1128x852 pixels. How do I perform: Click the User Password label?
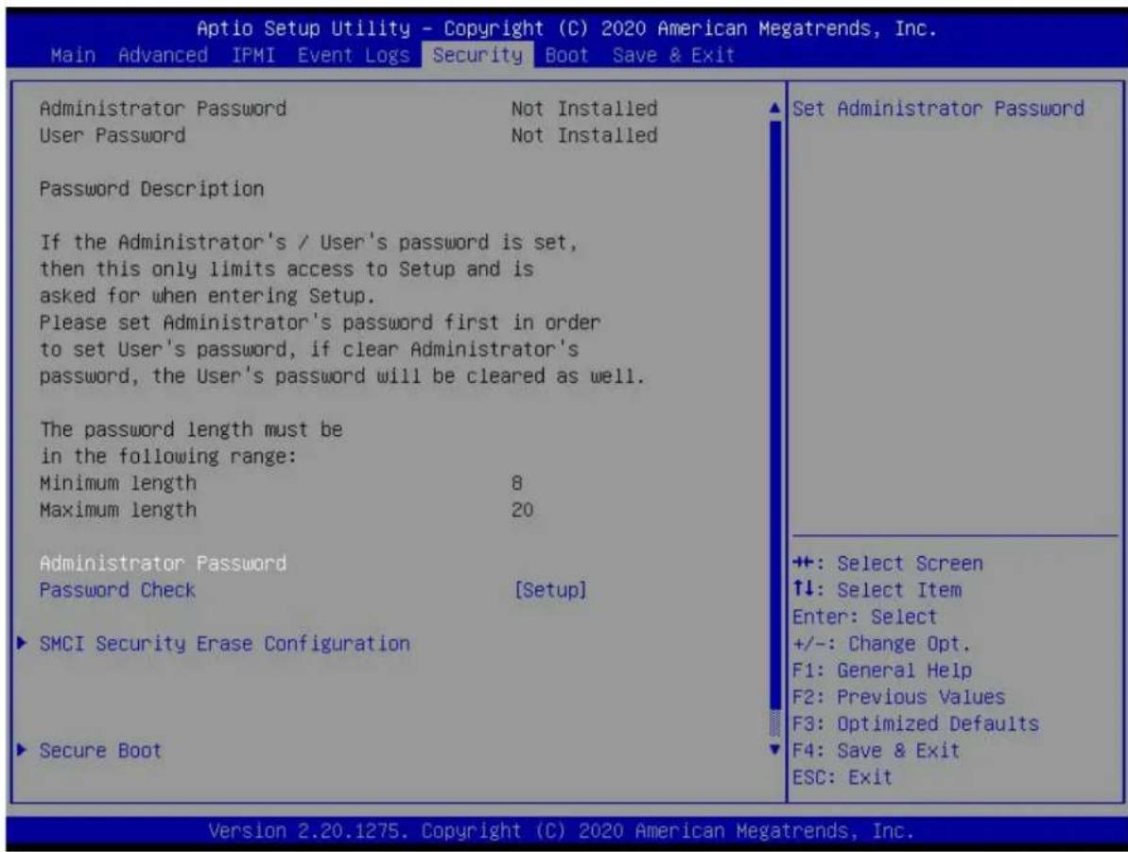pyautogui.click(x=113, y=135)
